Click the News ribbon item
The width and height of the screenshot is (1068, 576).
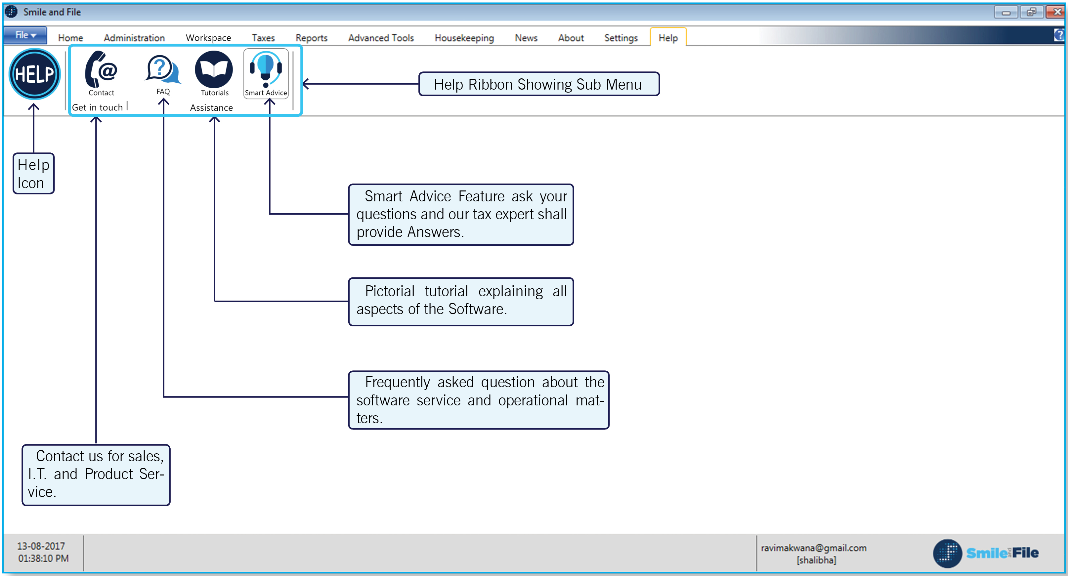[x=526, y=37]
